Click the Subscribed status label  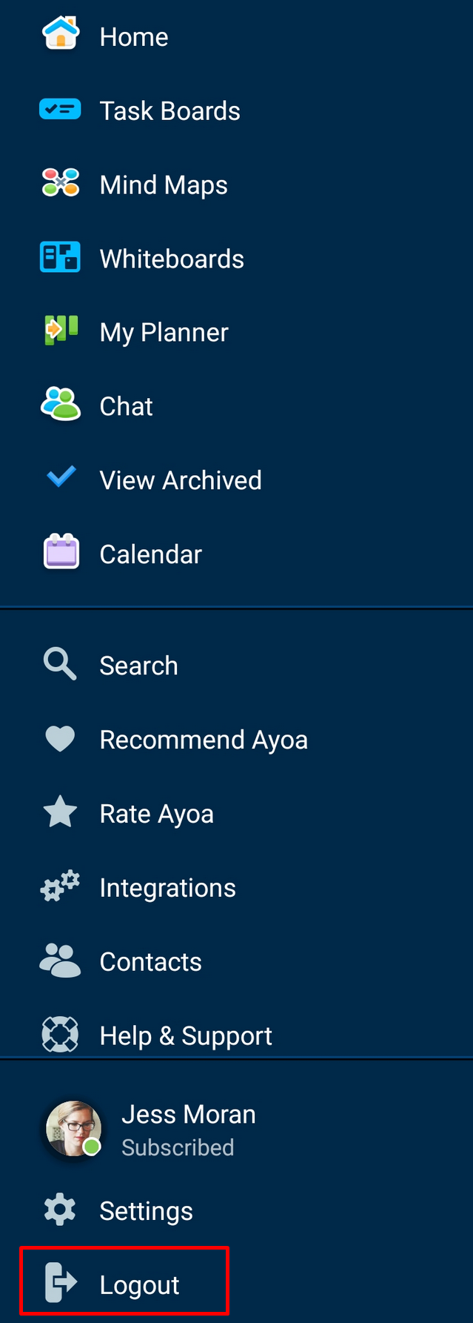(178, 1147)
